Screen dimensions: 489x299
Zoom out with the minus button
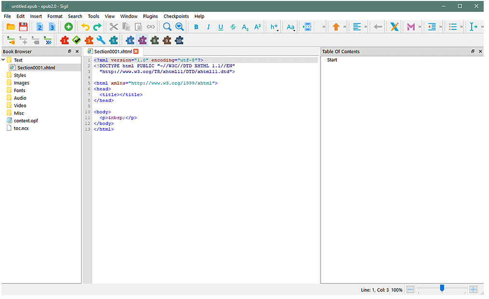coord(410,290)
